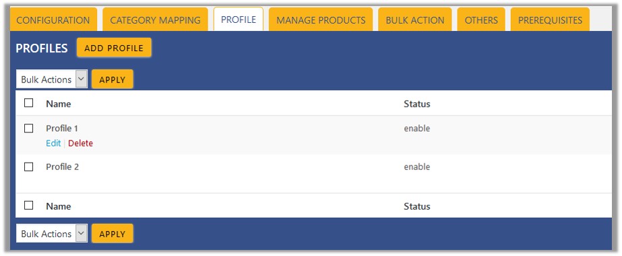
Task: Switch to the Prerequisites tab
Action: pos(550,19)
